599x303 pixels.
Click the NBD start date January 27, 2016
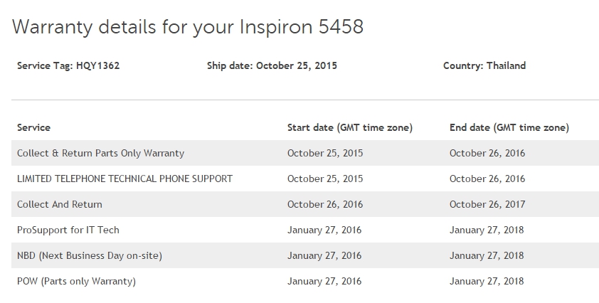pyautogui.click(x=324, y=255)
